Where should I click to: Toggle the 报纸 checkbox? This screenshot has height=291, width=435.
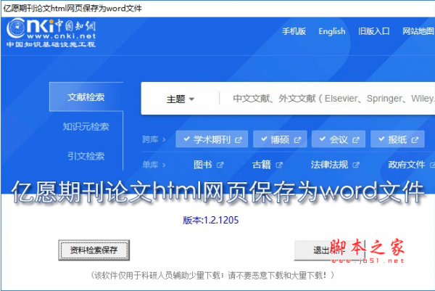382,139
